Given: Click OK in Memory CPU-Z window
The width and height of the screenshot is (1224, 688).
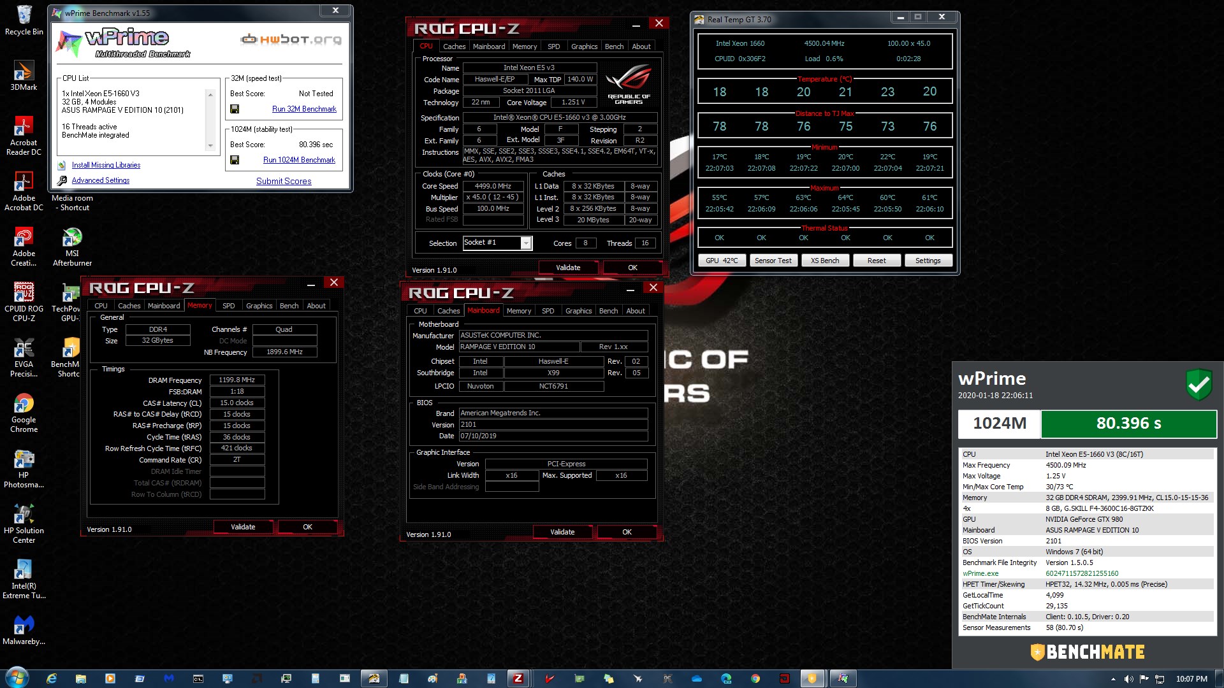Looking at the screenshot, I should 307,527.
